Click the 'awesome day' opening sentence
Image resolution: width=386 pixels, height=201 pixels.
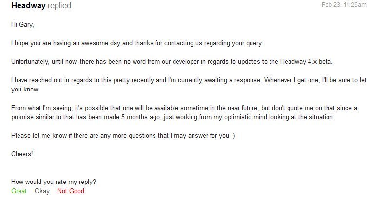97,43
